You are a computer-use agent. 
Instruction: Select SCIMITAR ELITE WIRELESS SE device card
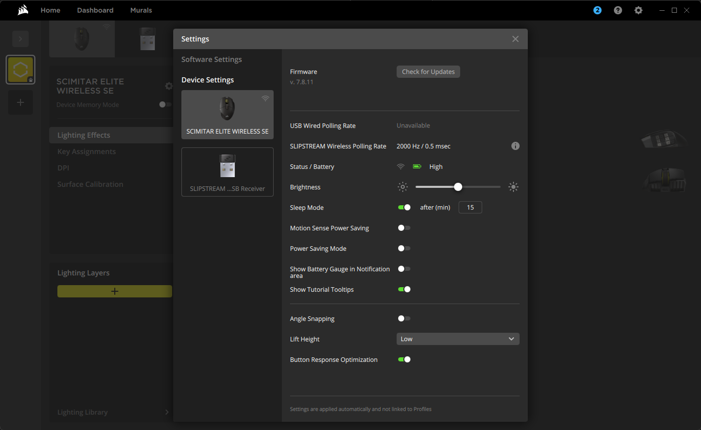click(x=228, y=115)
